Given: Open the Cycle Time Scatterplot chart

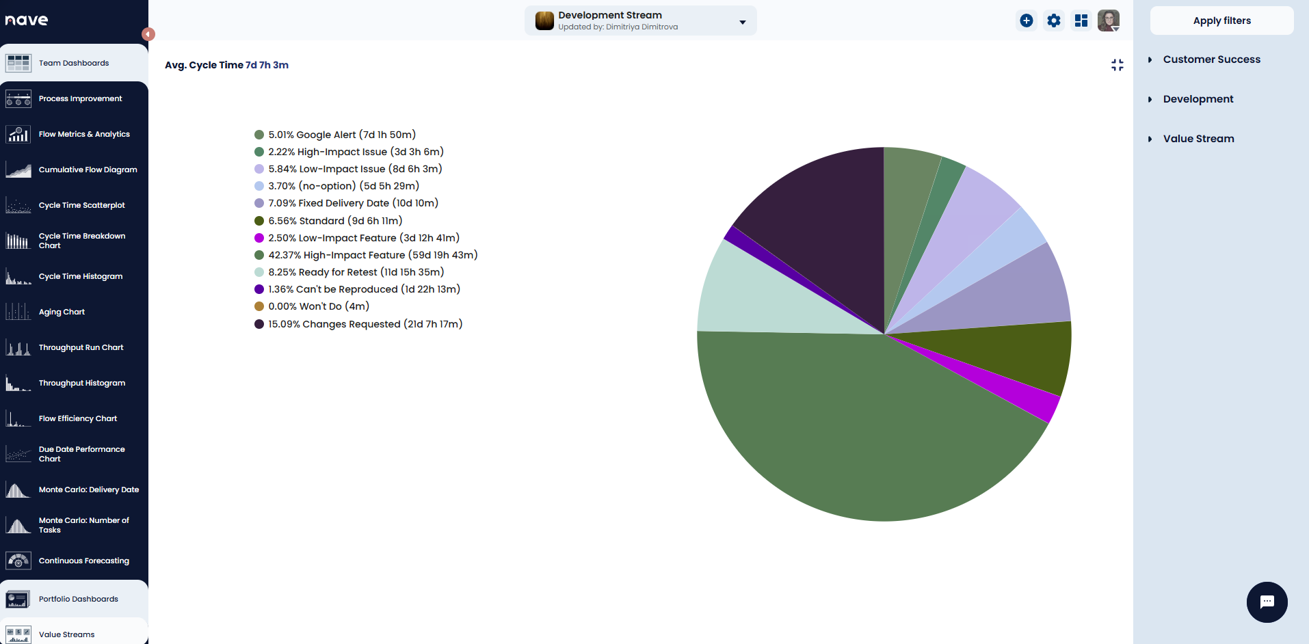Looking at the screenshot, I should click(x=81, y=204).
